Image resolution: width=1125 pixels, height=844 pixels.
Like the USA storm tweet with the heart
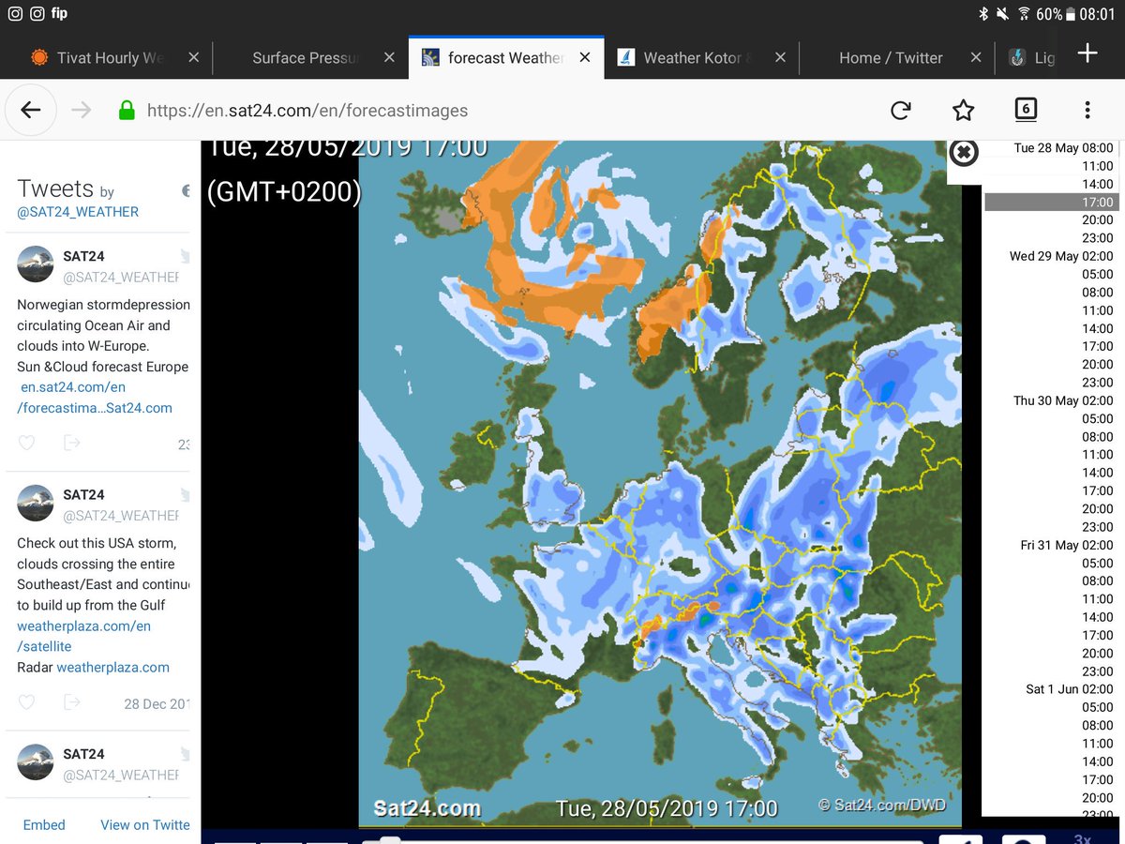(26, 702)
